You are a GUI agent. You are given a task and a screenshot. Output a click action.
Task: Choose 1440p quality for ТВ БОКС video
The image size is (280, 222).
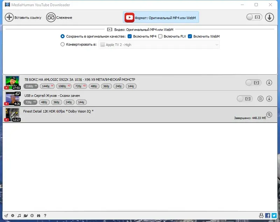click(47, 86)
